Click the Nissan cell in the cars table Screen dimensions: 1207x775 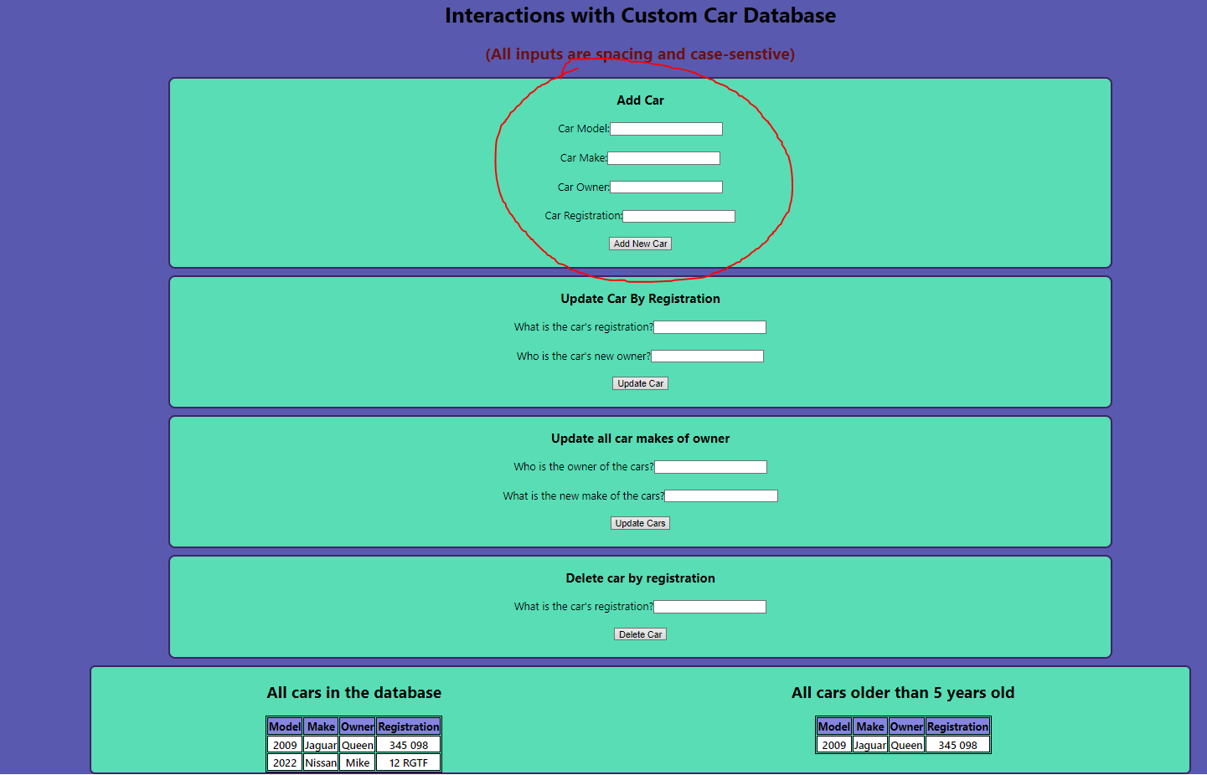coord(320,762)
